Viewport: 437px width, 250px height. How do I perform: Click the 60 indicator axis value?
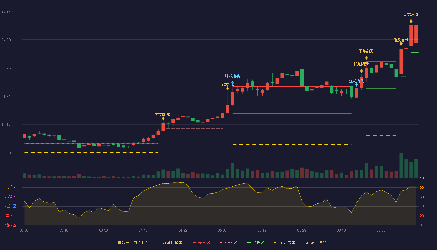coord(422,197)
